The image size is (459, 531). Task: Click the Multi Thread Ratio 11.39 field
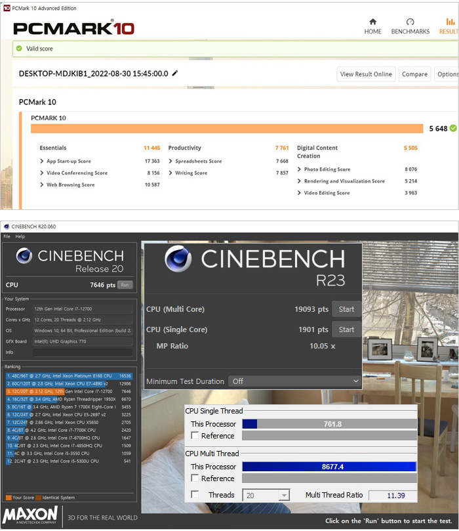click(x=393, y=496)
